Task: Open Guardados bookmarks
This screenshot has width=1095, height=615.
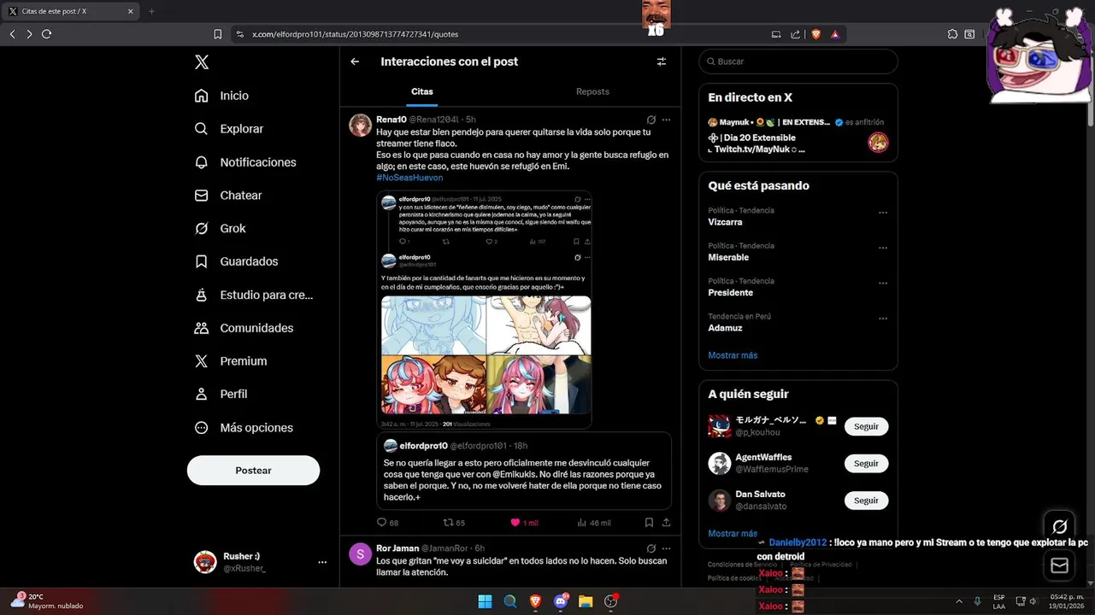Action: coord(236,261)
